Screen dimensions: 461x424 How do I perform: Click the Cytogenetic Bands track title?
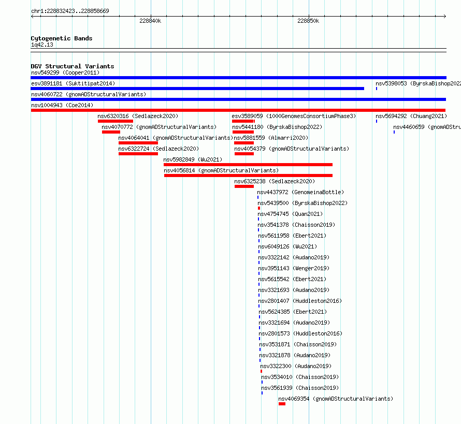point(62,38)
